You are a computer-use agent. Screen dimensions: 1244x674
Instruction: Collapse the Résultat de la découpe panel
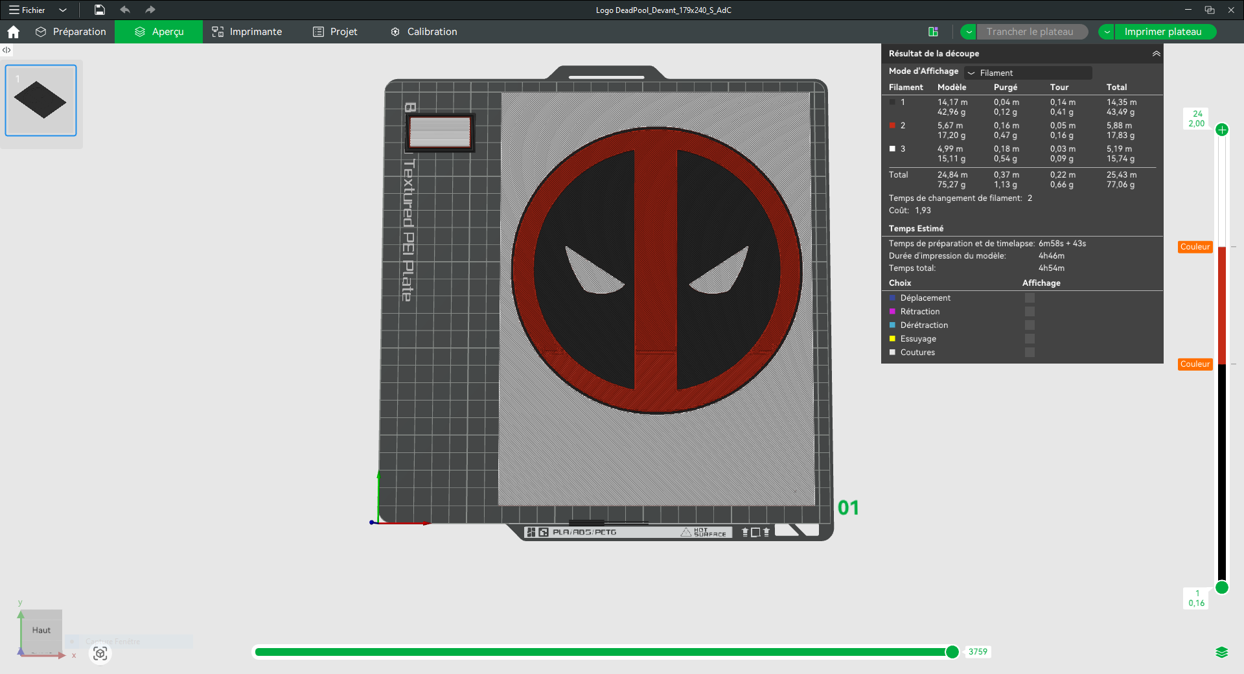click(1156, 54)
